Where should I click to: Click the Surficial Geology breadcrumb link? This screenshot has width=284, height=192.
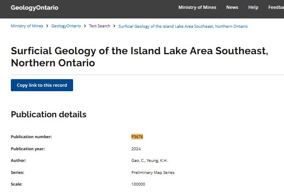tap(183, 26)
